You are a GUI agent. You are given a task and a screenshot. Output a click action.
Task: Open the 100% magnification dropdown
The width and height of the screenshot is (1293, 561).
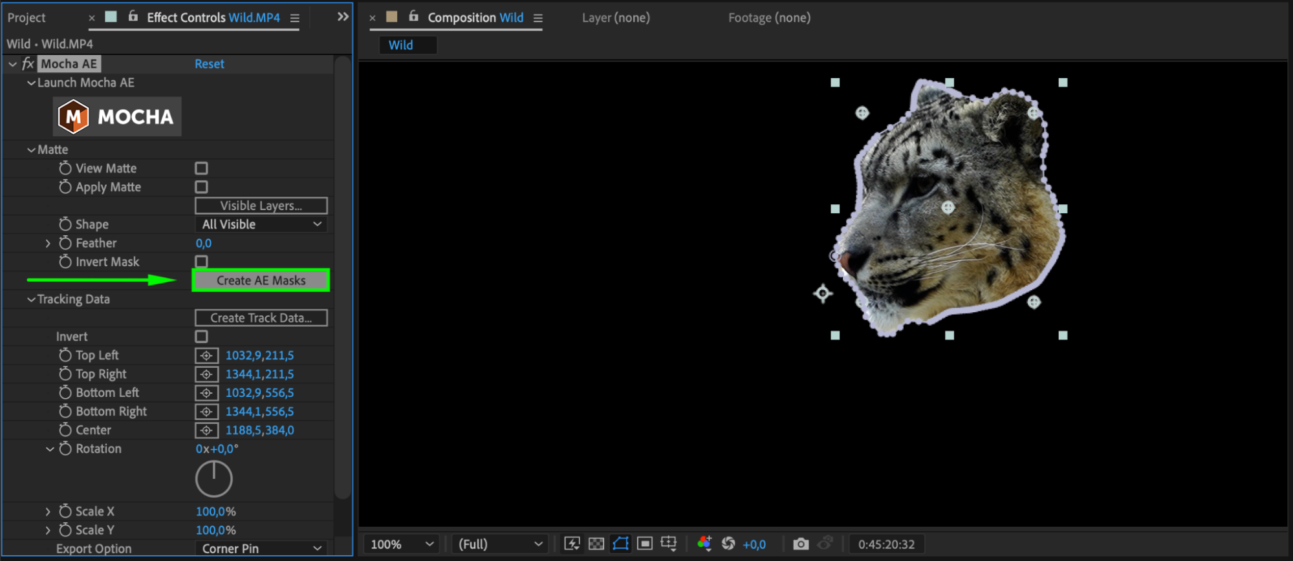pyautogui.click(x=401, y=544)
